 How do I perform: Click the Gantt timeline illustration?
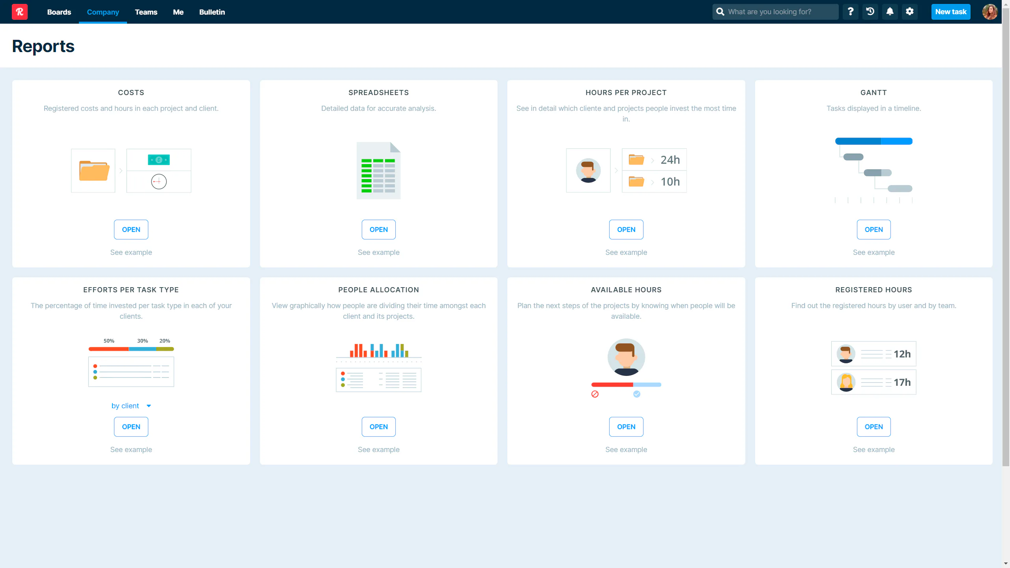[873, 170]
